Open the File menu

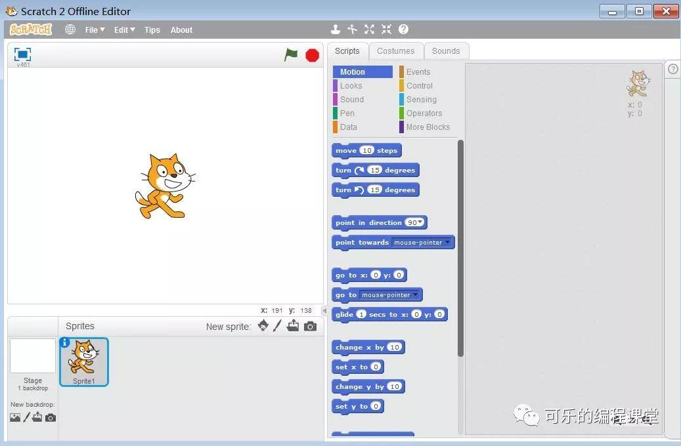95,30
